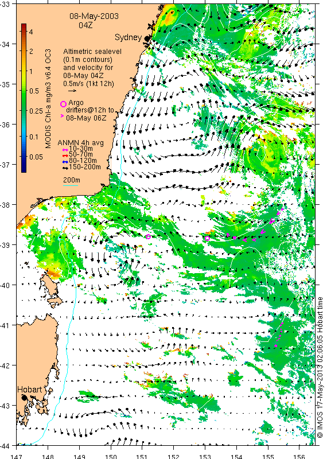Click the magenta drifter arrowhead in the legend
Screen dimensions: 327x459
click(62, 116)
